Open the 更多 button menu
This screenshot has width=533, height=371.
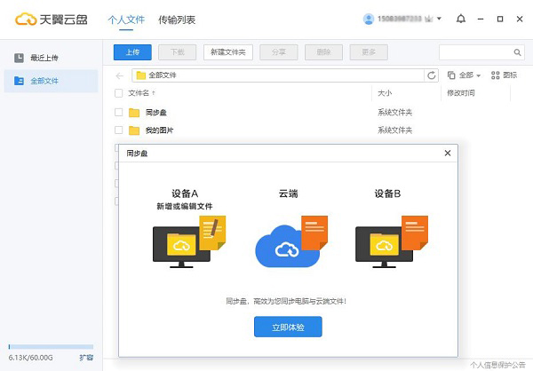pyautogui.click(x=369, y=52)
